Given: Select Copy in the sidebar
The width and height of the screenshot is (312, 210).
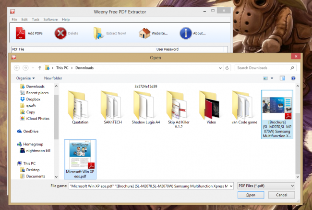Looking at the screenshot, I should 28,112.
